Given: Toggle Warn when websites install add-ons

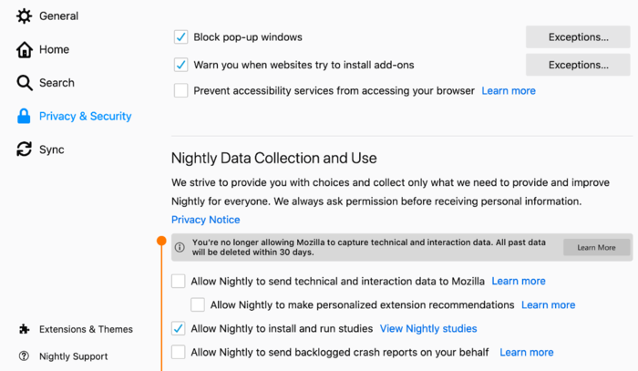Looking at the screenshot, I should (180, 66).
